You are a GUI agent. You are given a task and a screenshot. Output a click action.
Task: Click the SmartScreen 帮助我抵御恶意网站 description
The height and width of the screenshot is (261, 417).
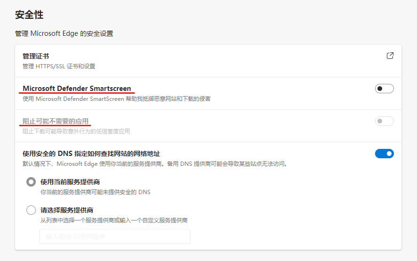(x=116, y=99)
